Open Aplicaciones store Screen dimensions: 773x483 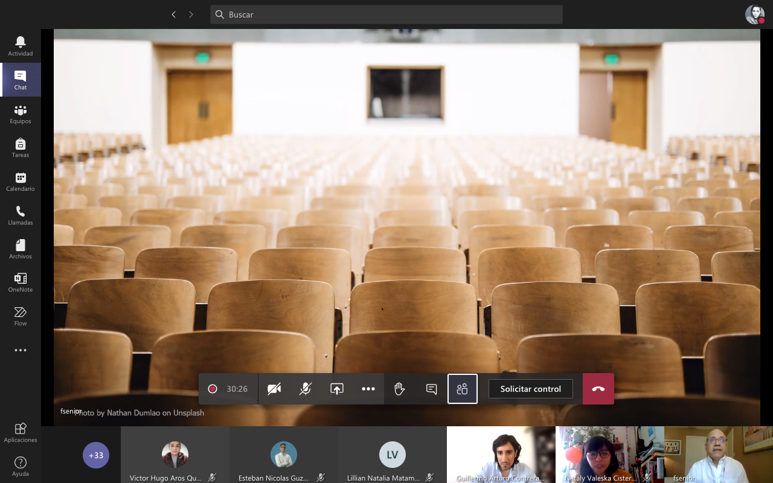pyautogui.click(x=21, y=432)
